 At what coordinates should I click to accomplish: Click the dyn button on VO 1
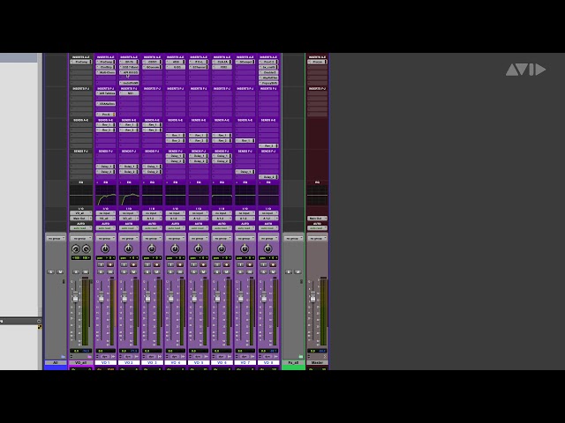tap(106, 356)
